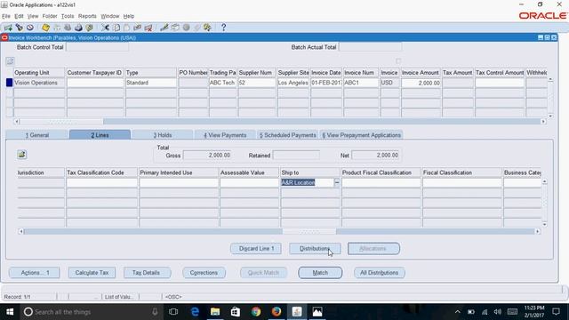Click the Paste toolbar icon

(x=126, y=28)
